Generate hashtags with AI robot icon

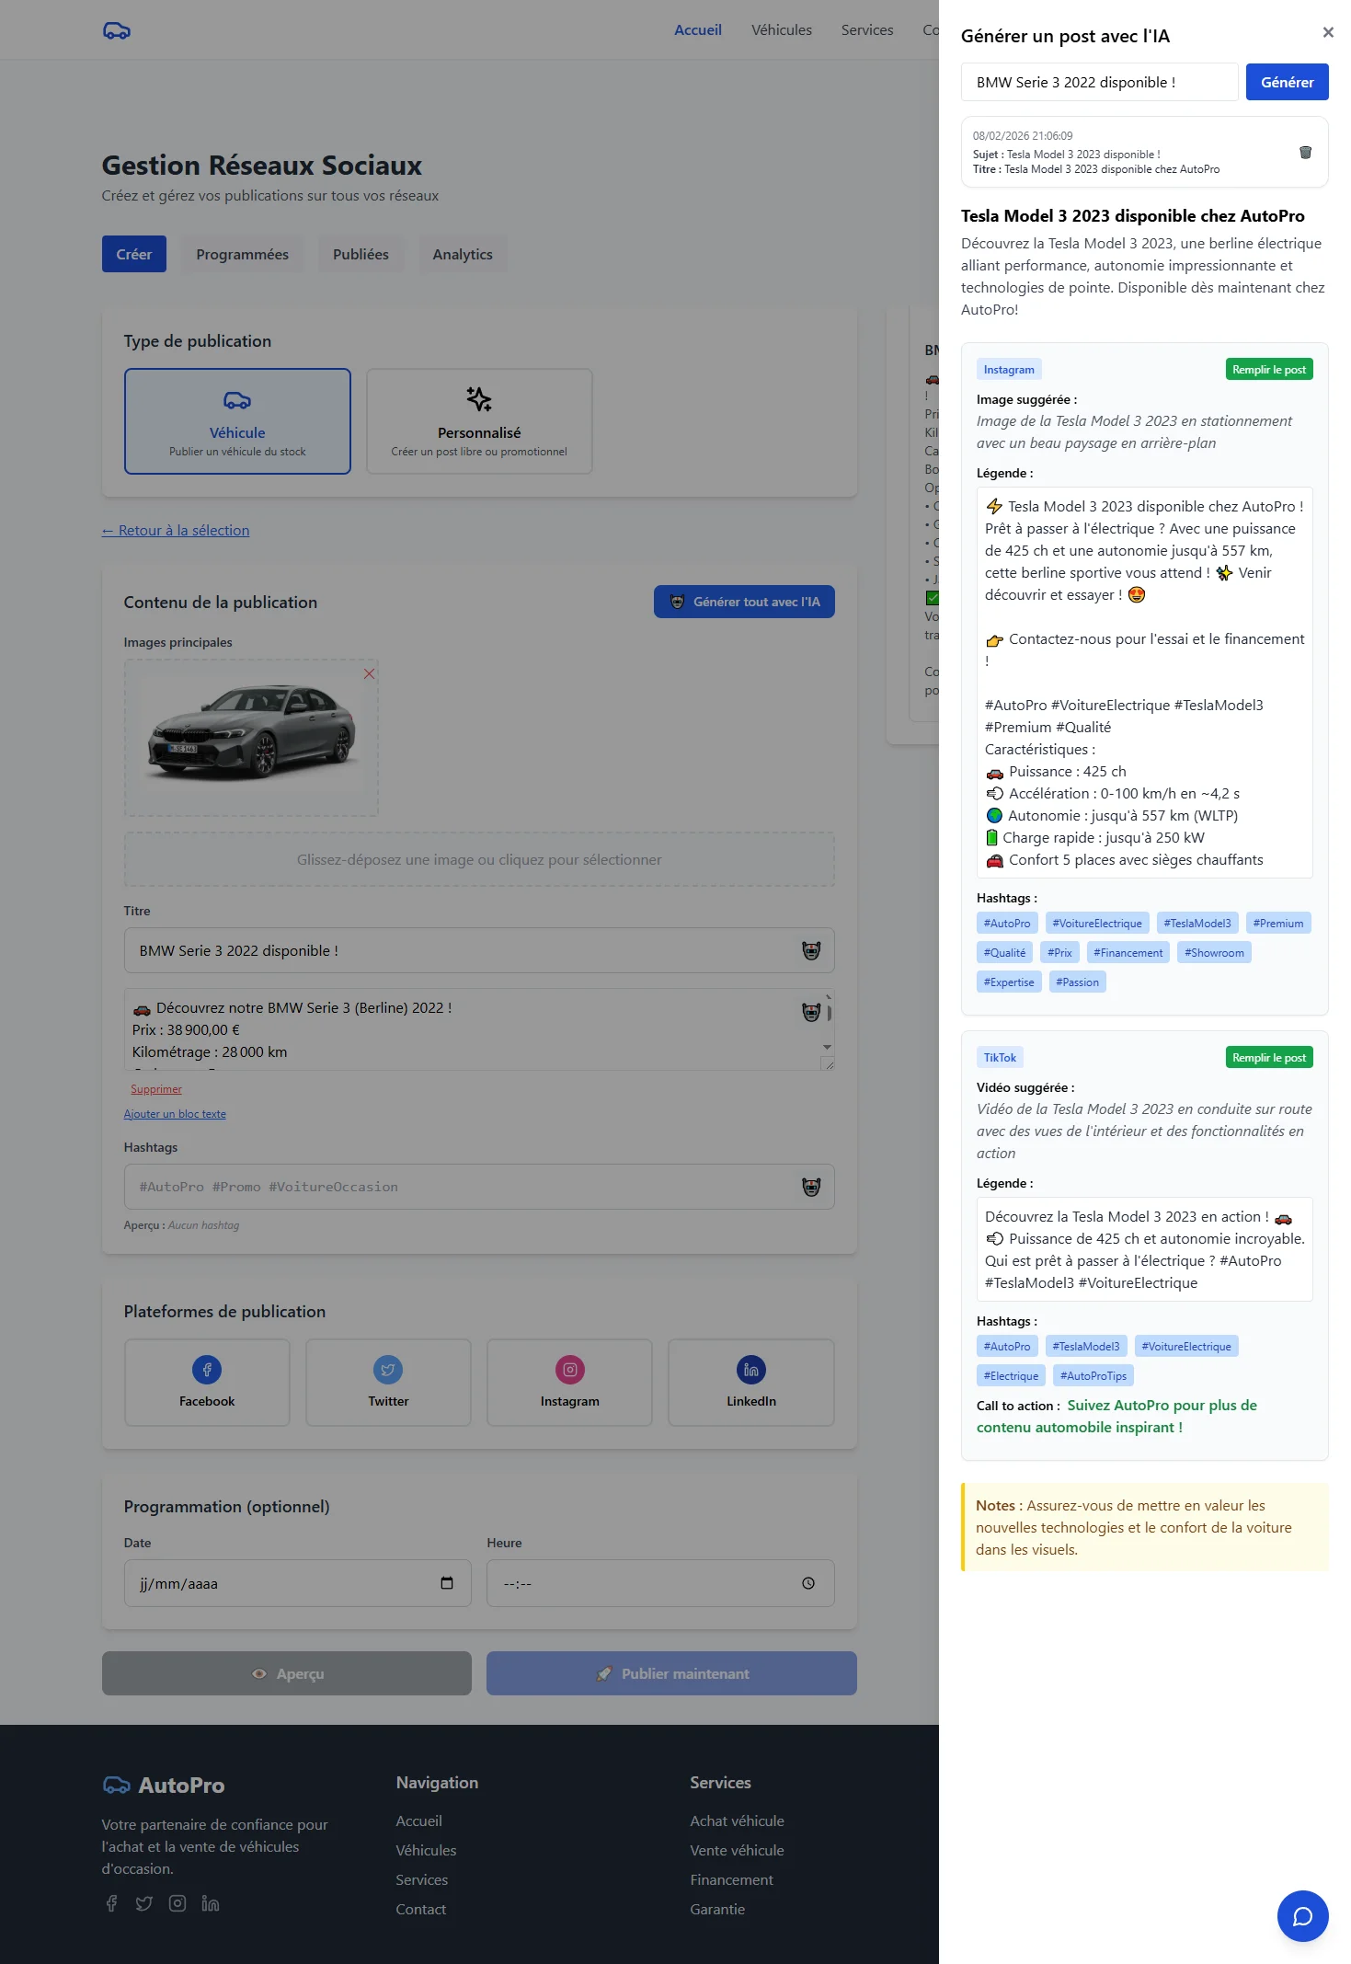pyautogui.click(x=811, y=1187)
